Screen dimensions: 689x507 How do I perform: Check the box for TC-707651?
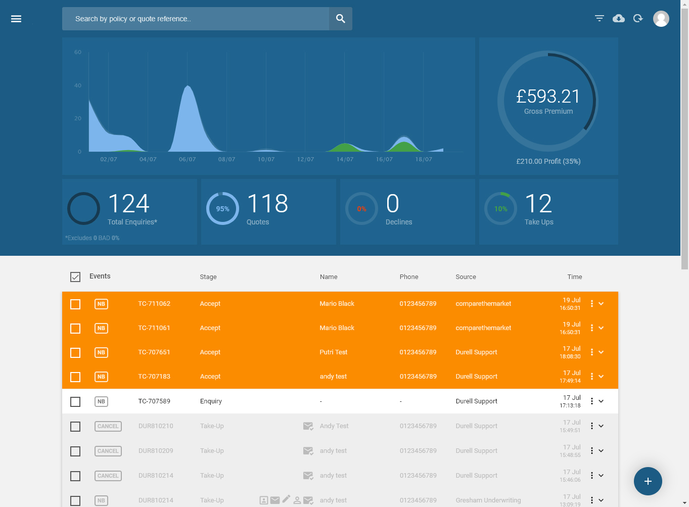click(x=75, y=353)
